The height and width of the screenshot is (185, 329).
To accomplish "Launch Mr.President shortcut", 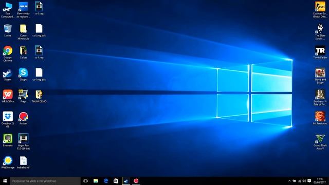I will click(320, 119).
